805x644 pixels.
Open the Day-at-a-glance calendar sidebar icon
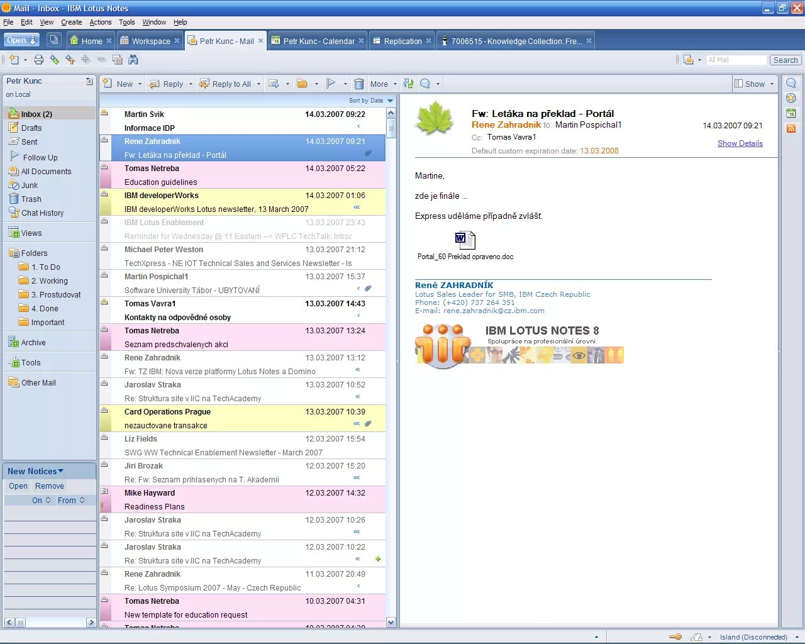point(791,113)
